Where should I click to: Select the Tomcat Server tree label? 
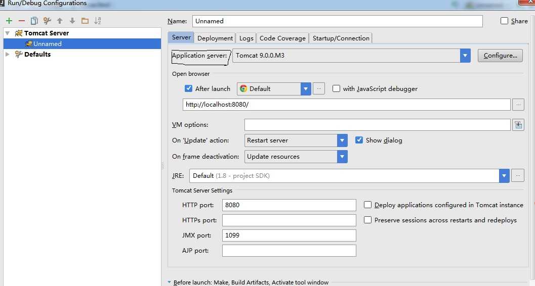pos(47,33)
